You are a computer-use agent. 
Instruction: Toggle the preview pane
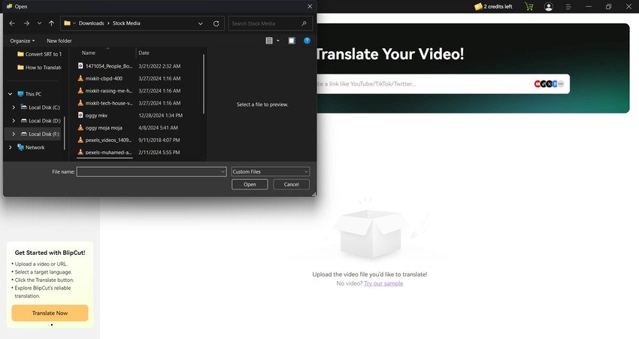(x=292, y=41)
